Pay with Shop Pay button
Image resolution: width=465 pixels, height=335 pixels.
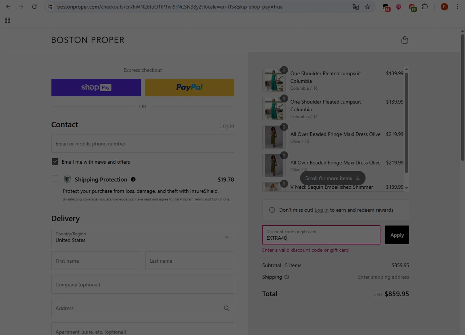pos(96,87)
